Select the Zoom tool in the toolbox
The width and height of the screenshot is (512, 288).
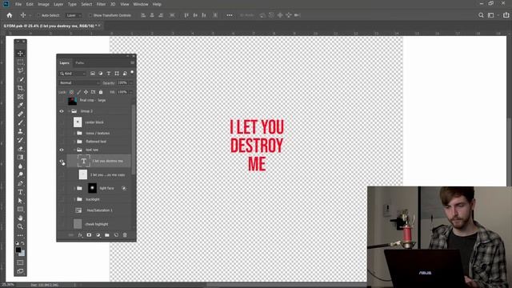20,226
